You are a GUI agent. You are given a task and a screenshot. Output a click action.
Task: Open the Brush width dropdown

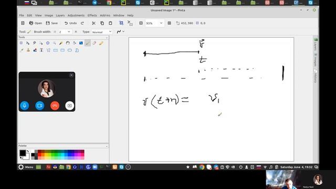click(x=69, y=31)
